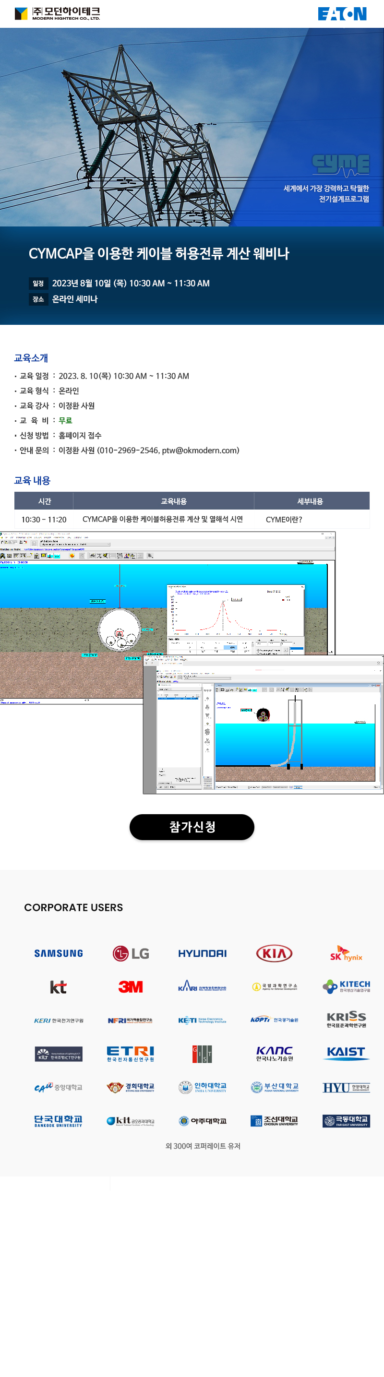Image resolution: width=384 pixels, height=1377 pixels.
Task: Click the 극동대학교 logo
Action: [x=346, y=1121]
